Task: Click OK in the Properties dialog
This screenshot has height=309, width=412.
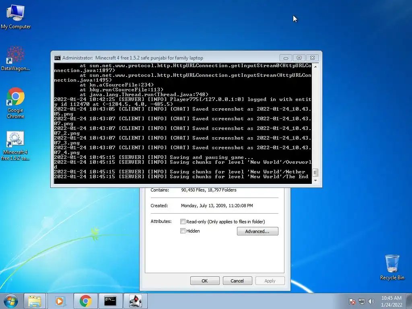Action: coord(205,280)
